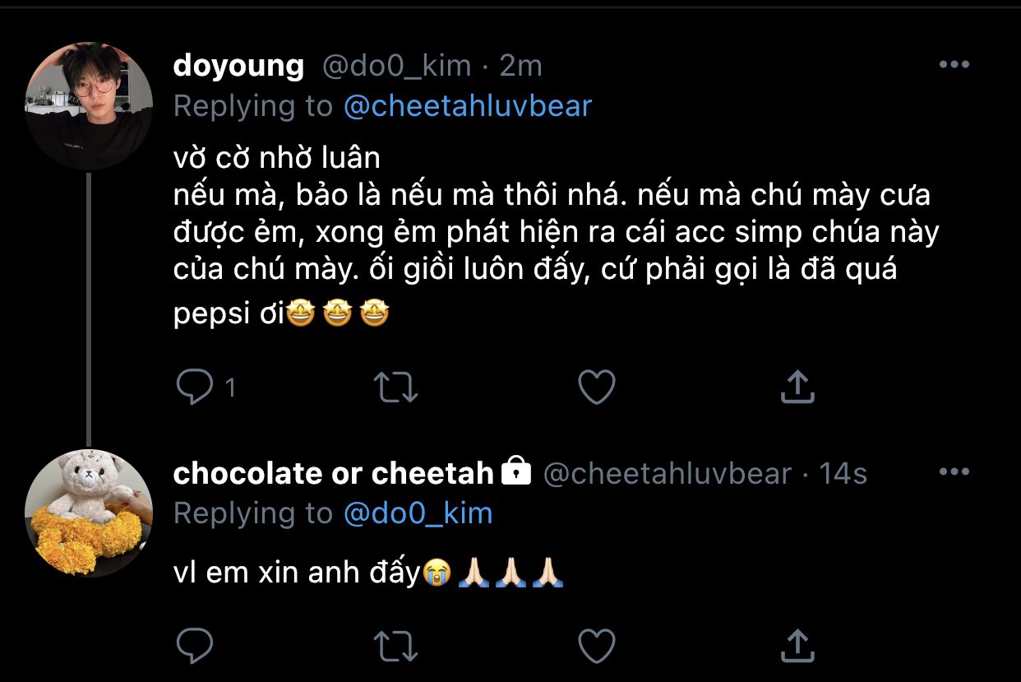Open doyoung display name profile
The height and width of the screenshot is (682, 1021).
point(238,66)
